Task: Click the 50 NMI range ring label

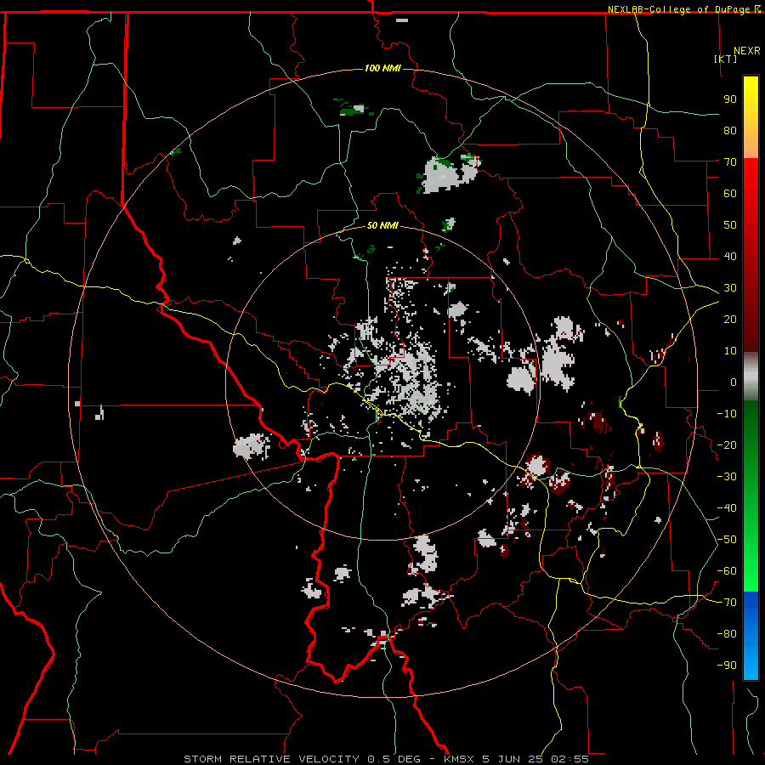Action: point(382,225)
